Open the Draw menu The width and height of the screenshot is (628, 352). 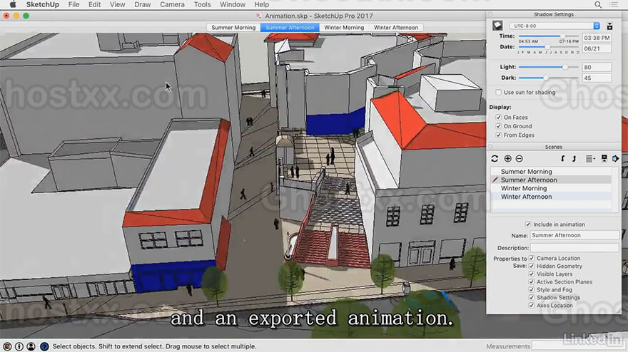(143, 4)
